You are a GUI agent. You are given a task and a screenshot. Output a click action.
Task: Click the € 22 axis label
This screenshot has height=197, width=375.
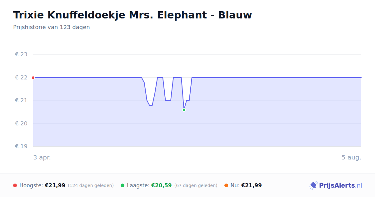point(21,78)
